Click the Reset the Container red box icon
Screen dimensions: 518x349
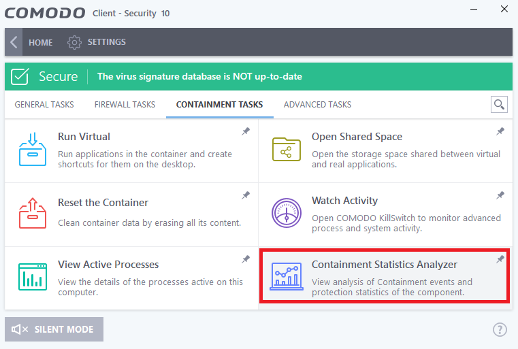tap(33, 214)
